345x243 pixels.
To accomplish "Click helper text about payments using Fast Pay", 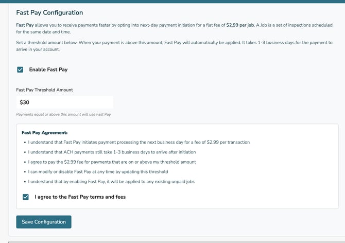I will [64, 114].
